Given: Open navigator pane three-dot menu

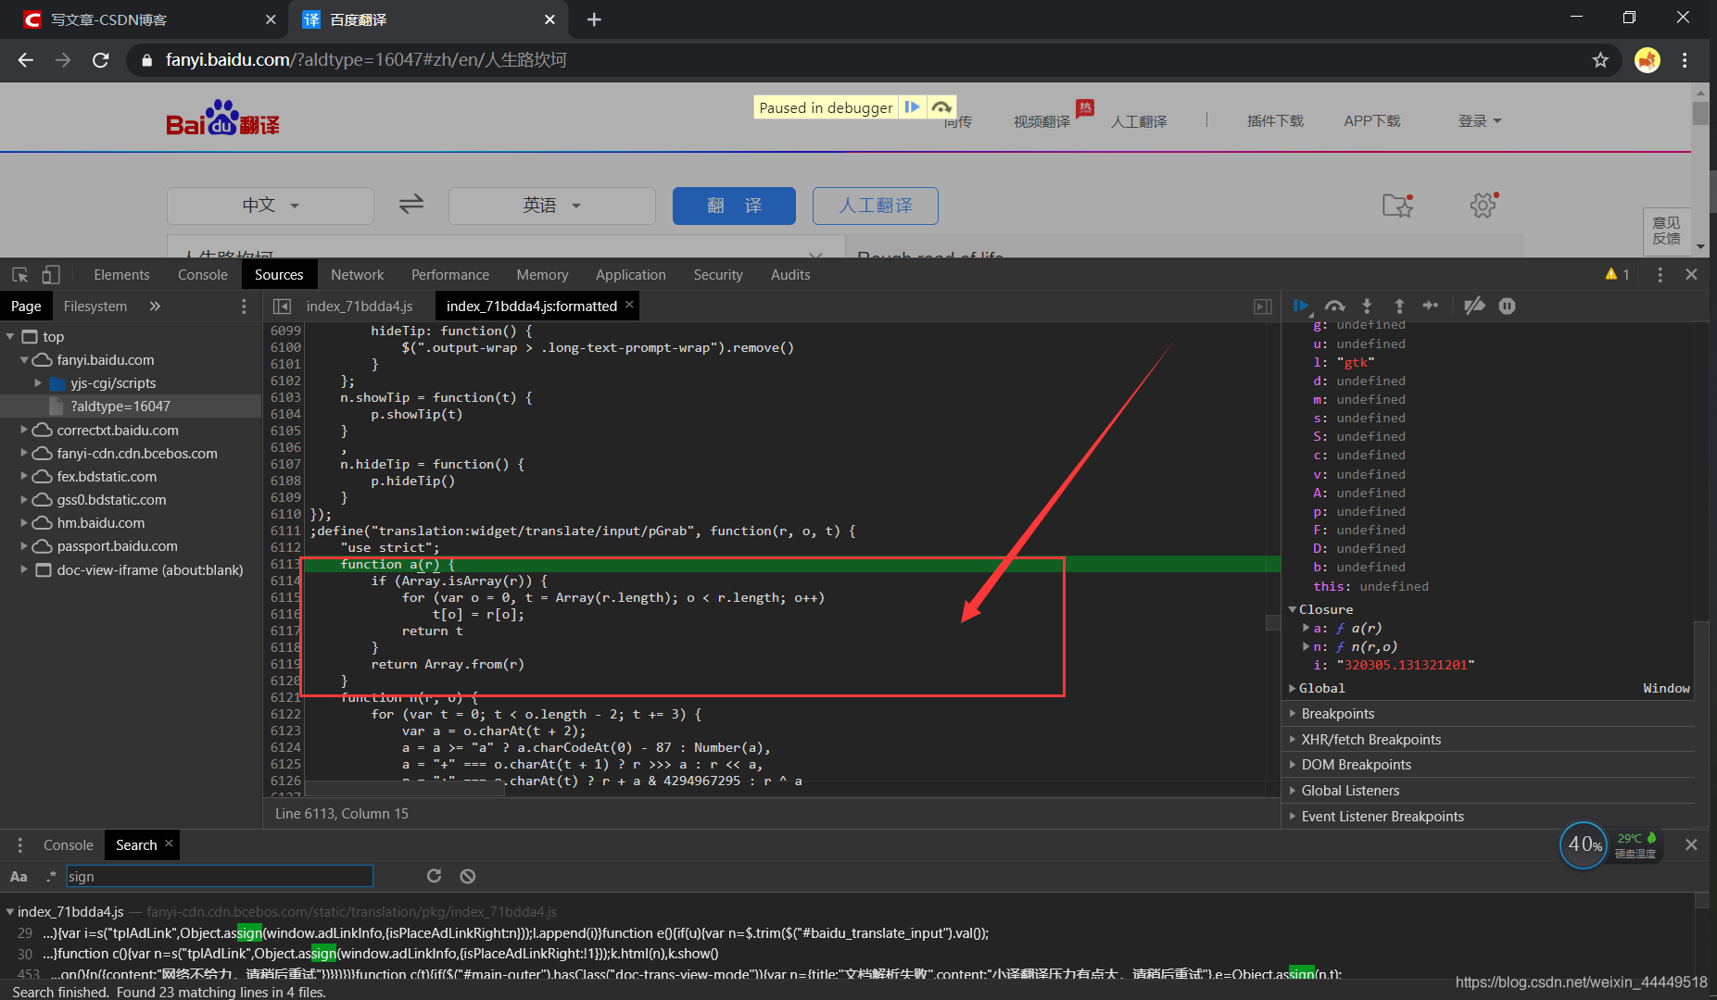Looking at the screenshot, I should point(244,306).
